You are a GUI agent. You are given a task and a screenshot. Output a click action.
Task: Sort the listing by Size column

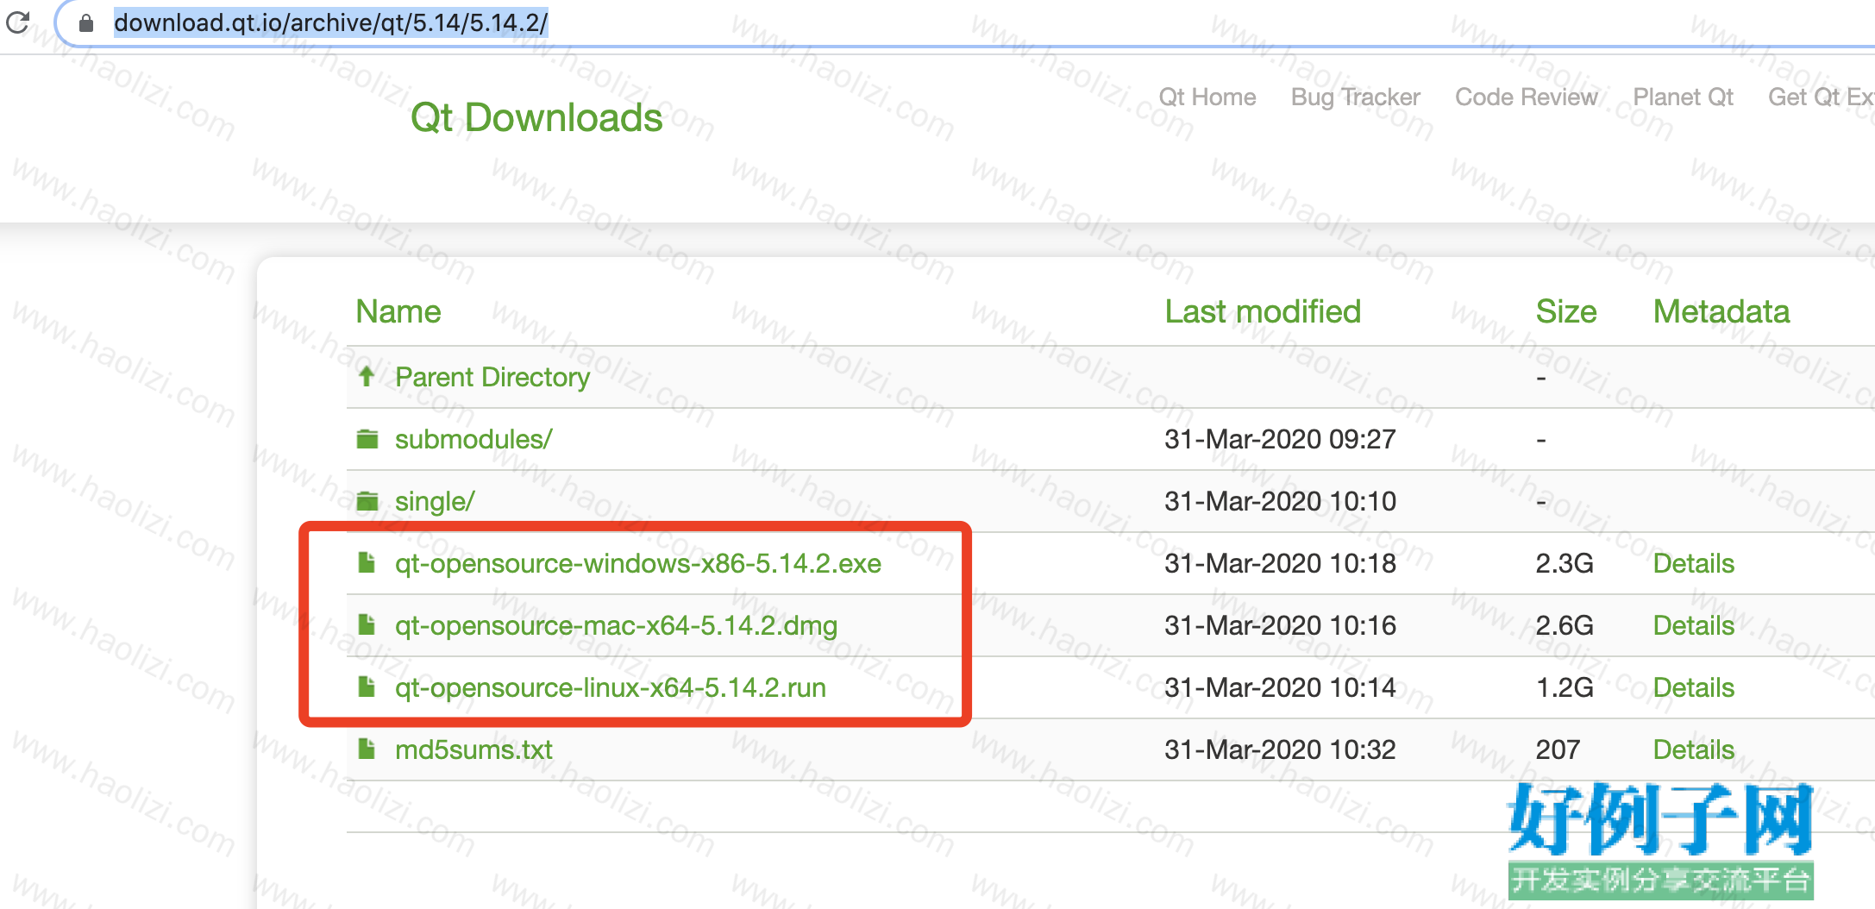(1566, 311)
